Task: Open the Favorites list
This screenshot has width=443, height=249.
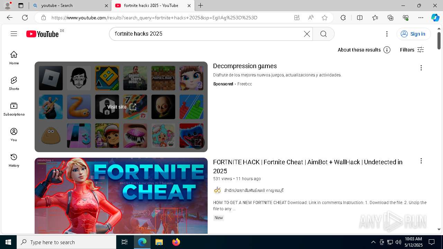Action: tap(375, 18)
